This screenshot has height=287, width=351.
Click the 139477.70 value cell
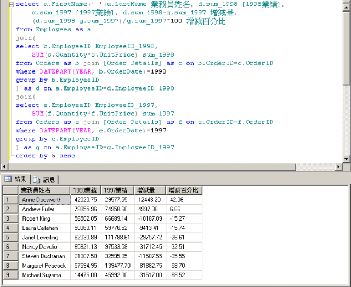118,266
